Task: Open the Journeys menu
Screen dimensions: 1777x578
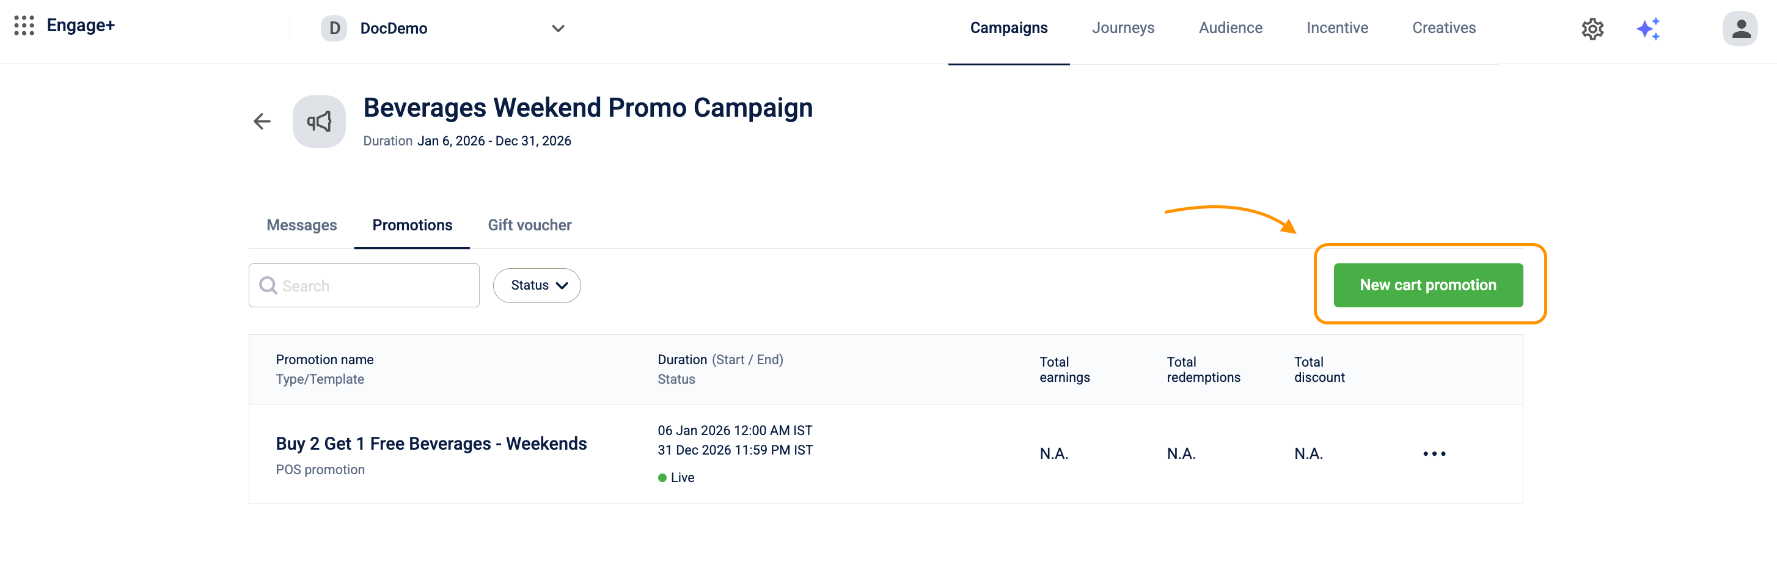Action: tap(1123, 28)
